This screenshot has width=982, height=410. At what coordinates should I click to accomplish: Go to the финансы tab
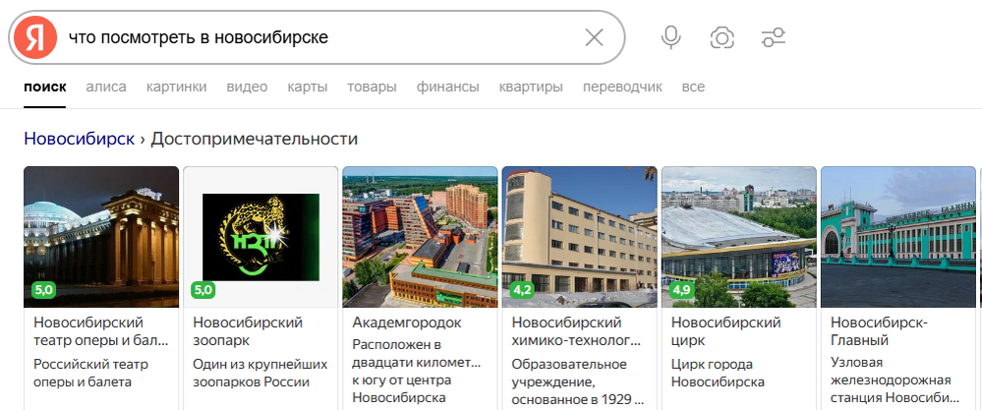pos(448,87)
